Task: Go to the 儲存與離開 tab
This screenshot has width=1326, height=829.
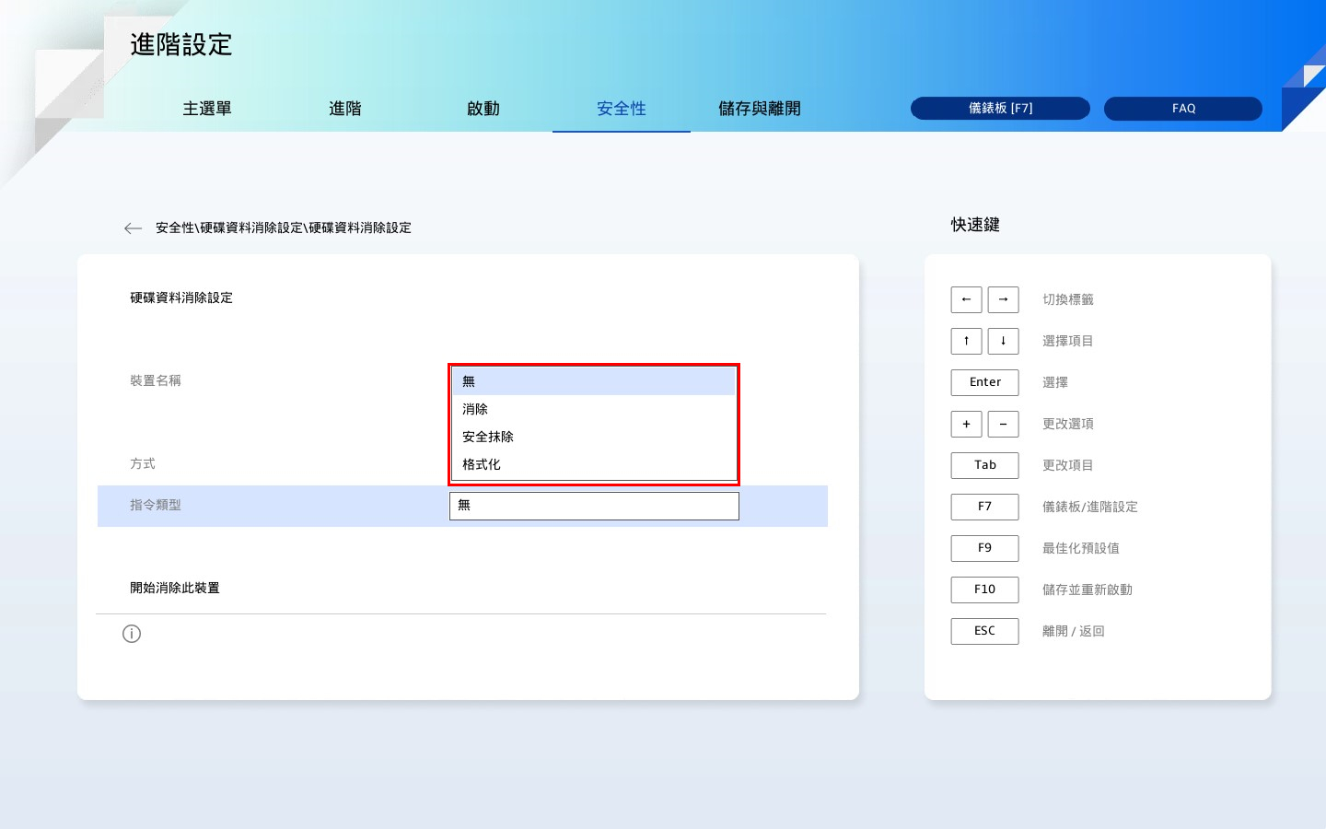Action: 760,109
